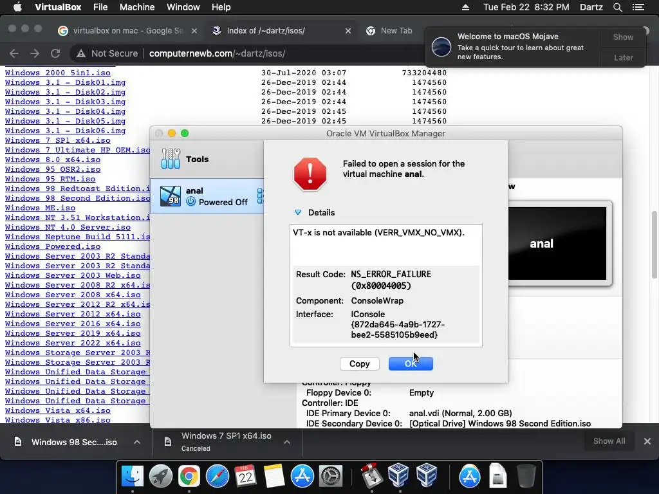Expand Windows 98 Sec...iso download options chevron
The height and width of the screenshot is (494, 659).
click(x=137, y=442)
